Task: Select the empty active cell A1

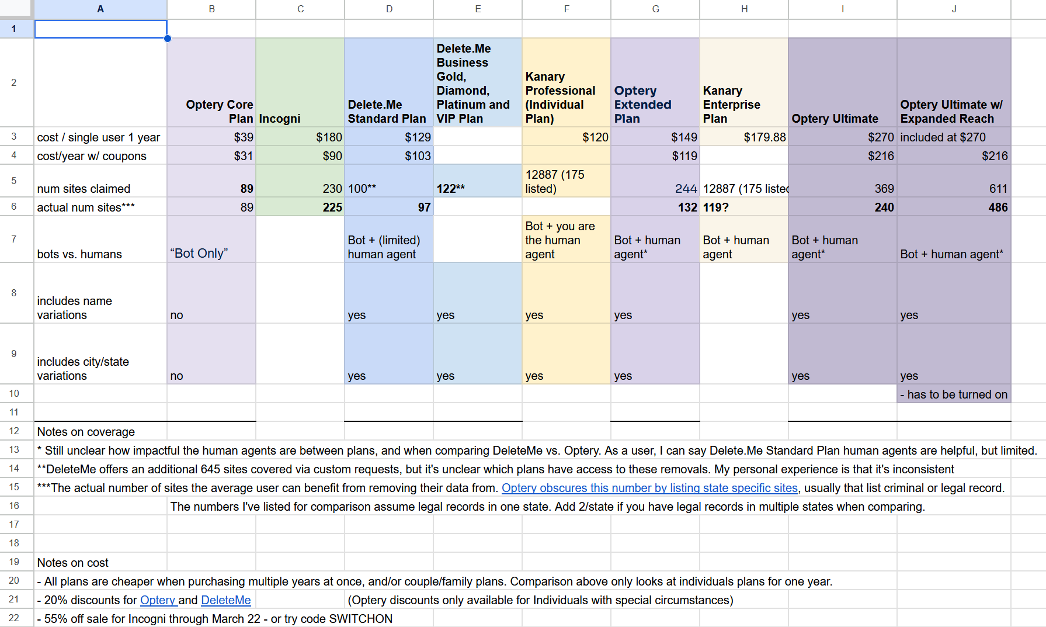Action: tap(100, 29)
